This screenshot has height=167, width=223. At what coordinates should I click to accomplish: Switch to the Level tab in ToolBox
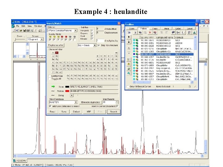(190, 28)
